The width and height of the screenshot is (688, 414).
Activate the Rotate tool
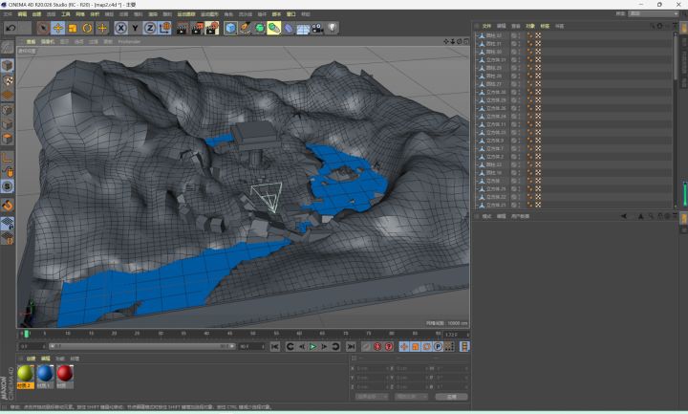pos(87,28)
